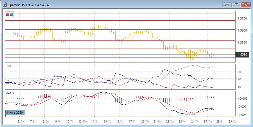Click the DMI scale value 30
The height and width of the screenshot is (127, 253).
pyautogui.click(x=239, y=72)
